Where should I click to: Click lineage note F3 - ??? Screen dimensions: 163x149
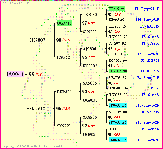pyautogui.click(x=155, y=88)
